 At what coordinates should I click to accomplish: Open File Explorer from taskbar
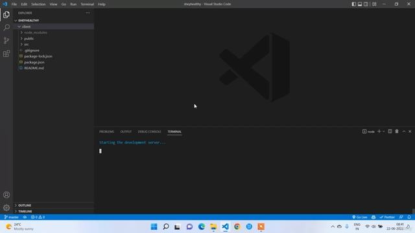coord(213,227)
